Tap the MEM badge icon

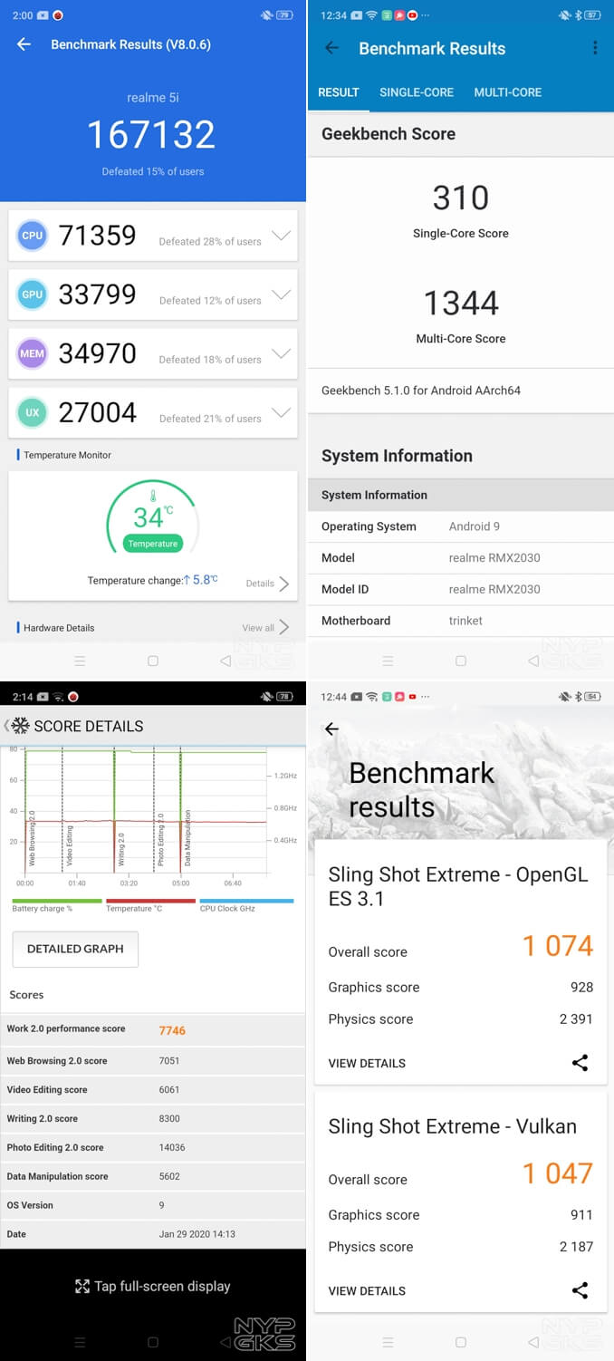[33, 353]
